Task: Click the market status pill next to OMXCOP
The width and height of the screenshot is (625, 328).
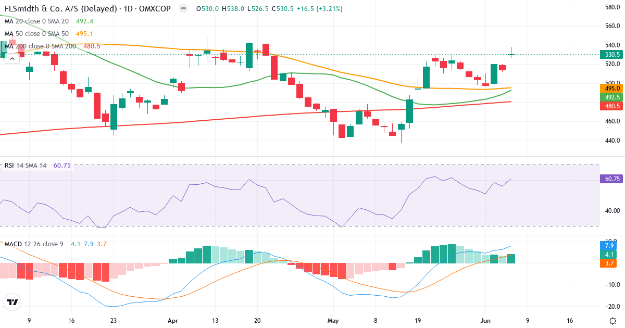Action: pyautogui.click(x=182, y=8)
